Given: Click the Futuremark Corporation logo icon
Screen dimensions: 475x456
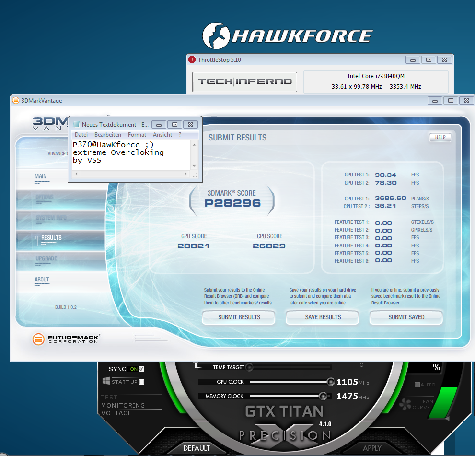Looking at the screenshot, I should [x=38, y=339].
